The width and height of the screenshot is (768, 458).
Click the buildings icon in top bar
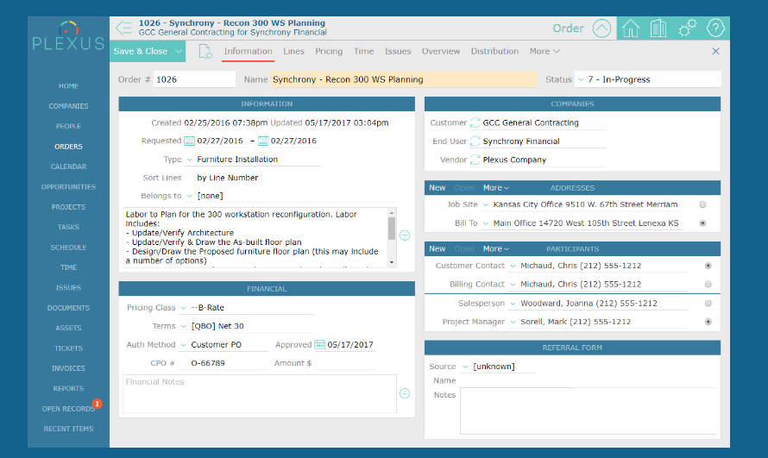(x=658, y=28)
